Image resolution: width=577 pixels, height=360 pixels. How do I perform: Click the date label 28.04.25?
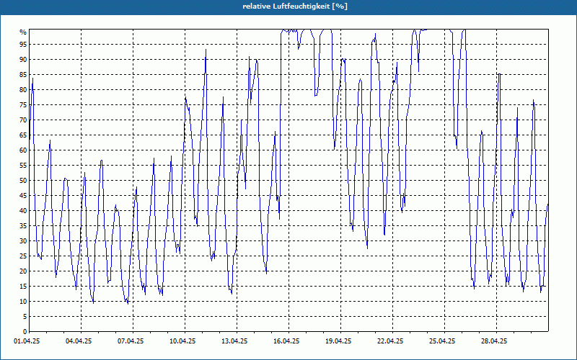(x=494, y=341)
